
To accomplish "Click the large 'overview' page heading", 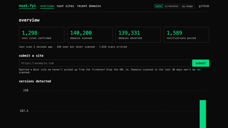I will 29,20.
